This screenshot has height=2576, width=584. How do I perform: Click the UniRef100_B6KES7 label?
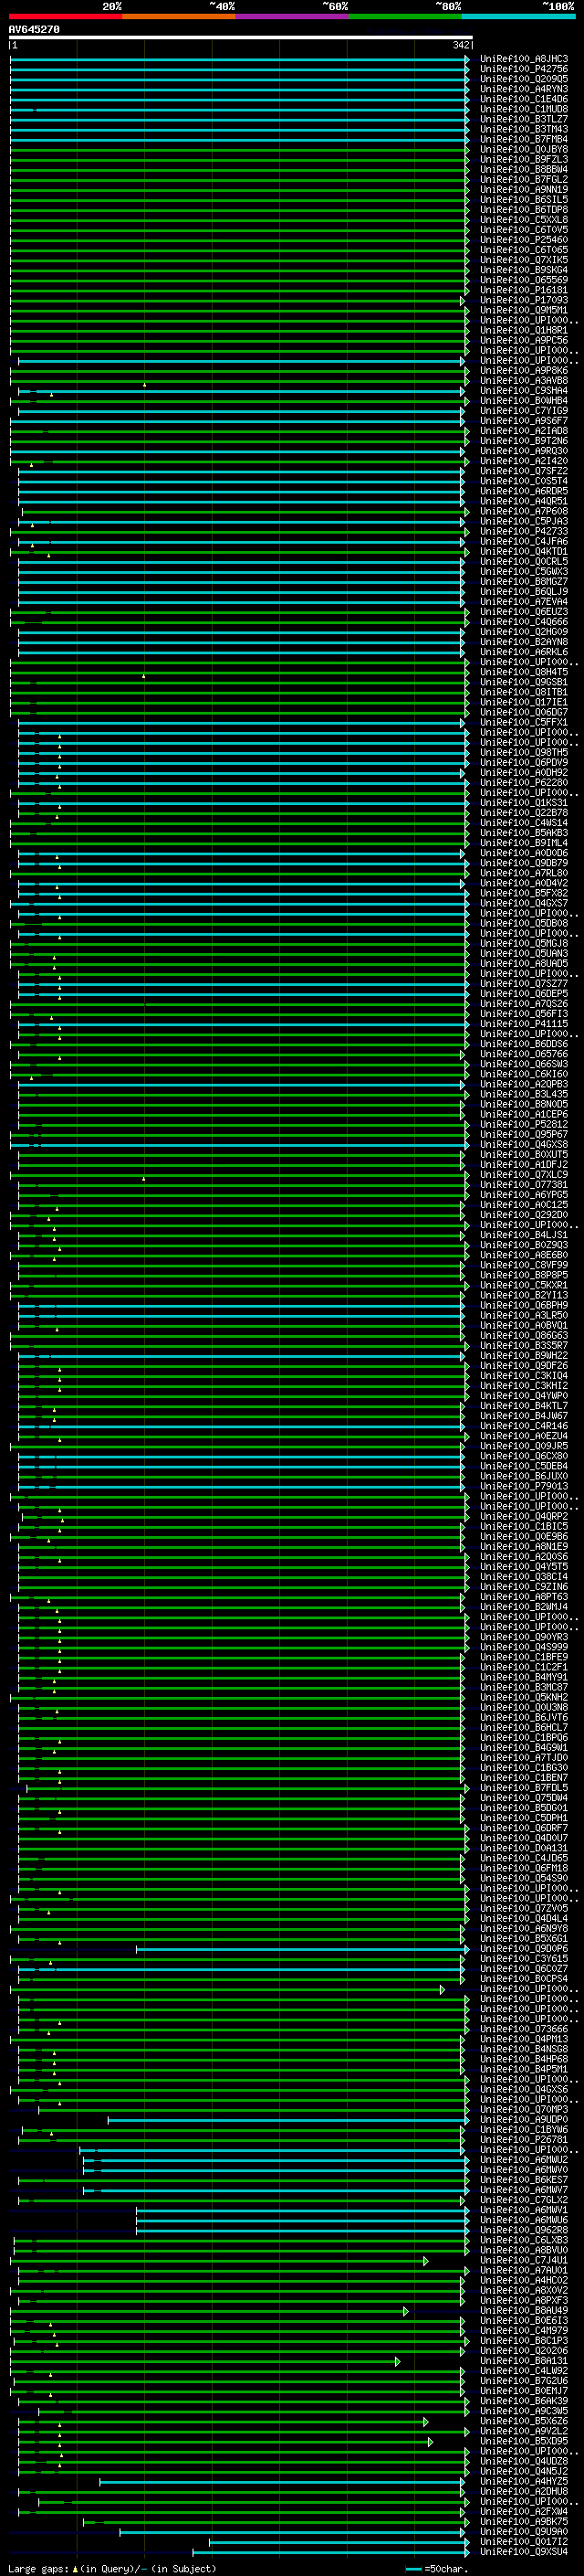pyautogui.click(x=524, y=2179)
